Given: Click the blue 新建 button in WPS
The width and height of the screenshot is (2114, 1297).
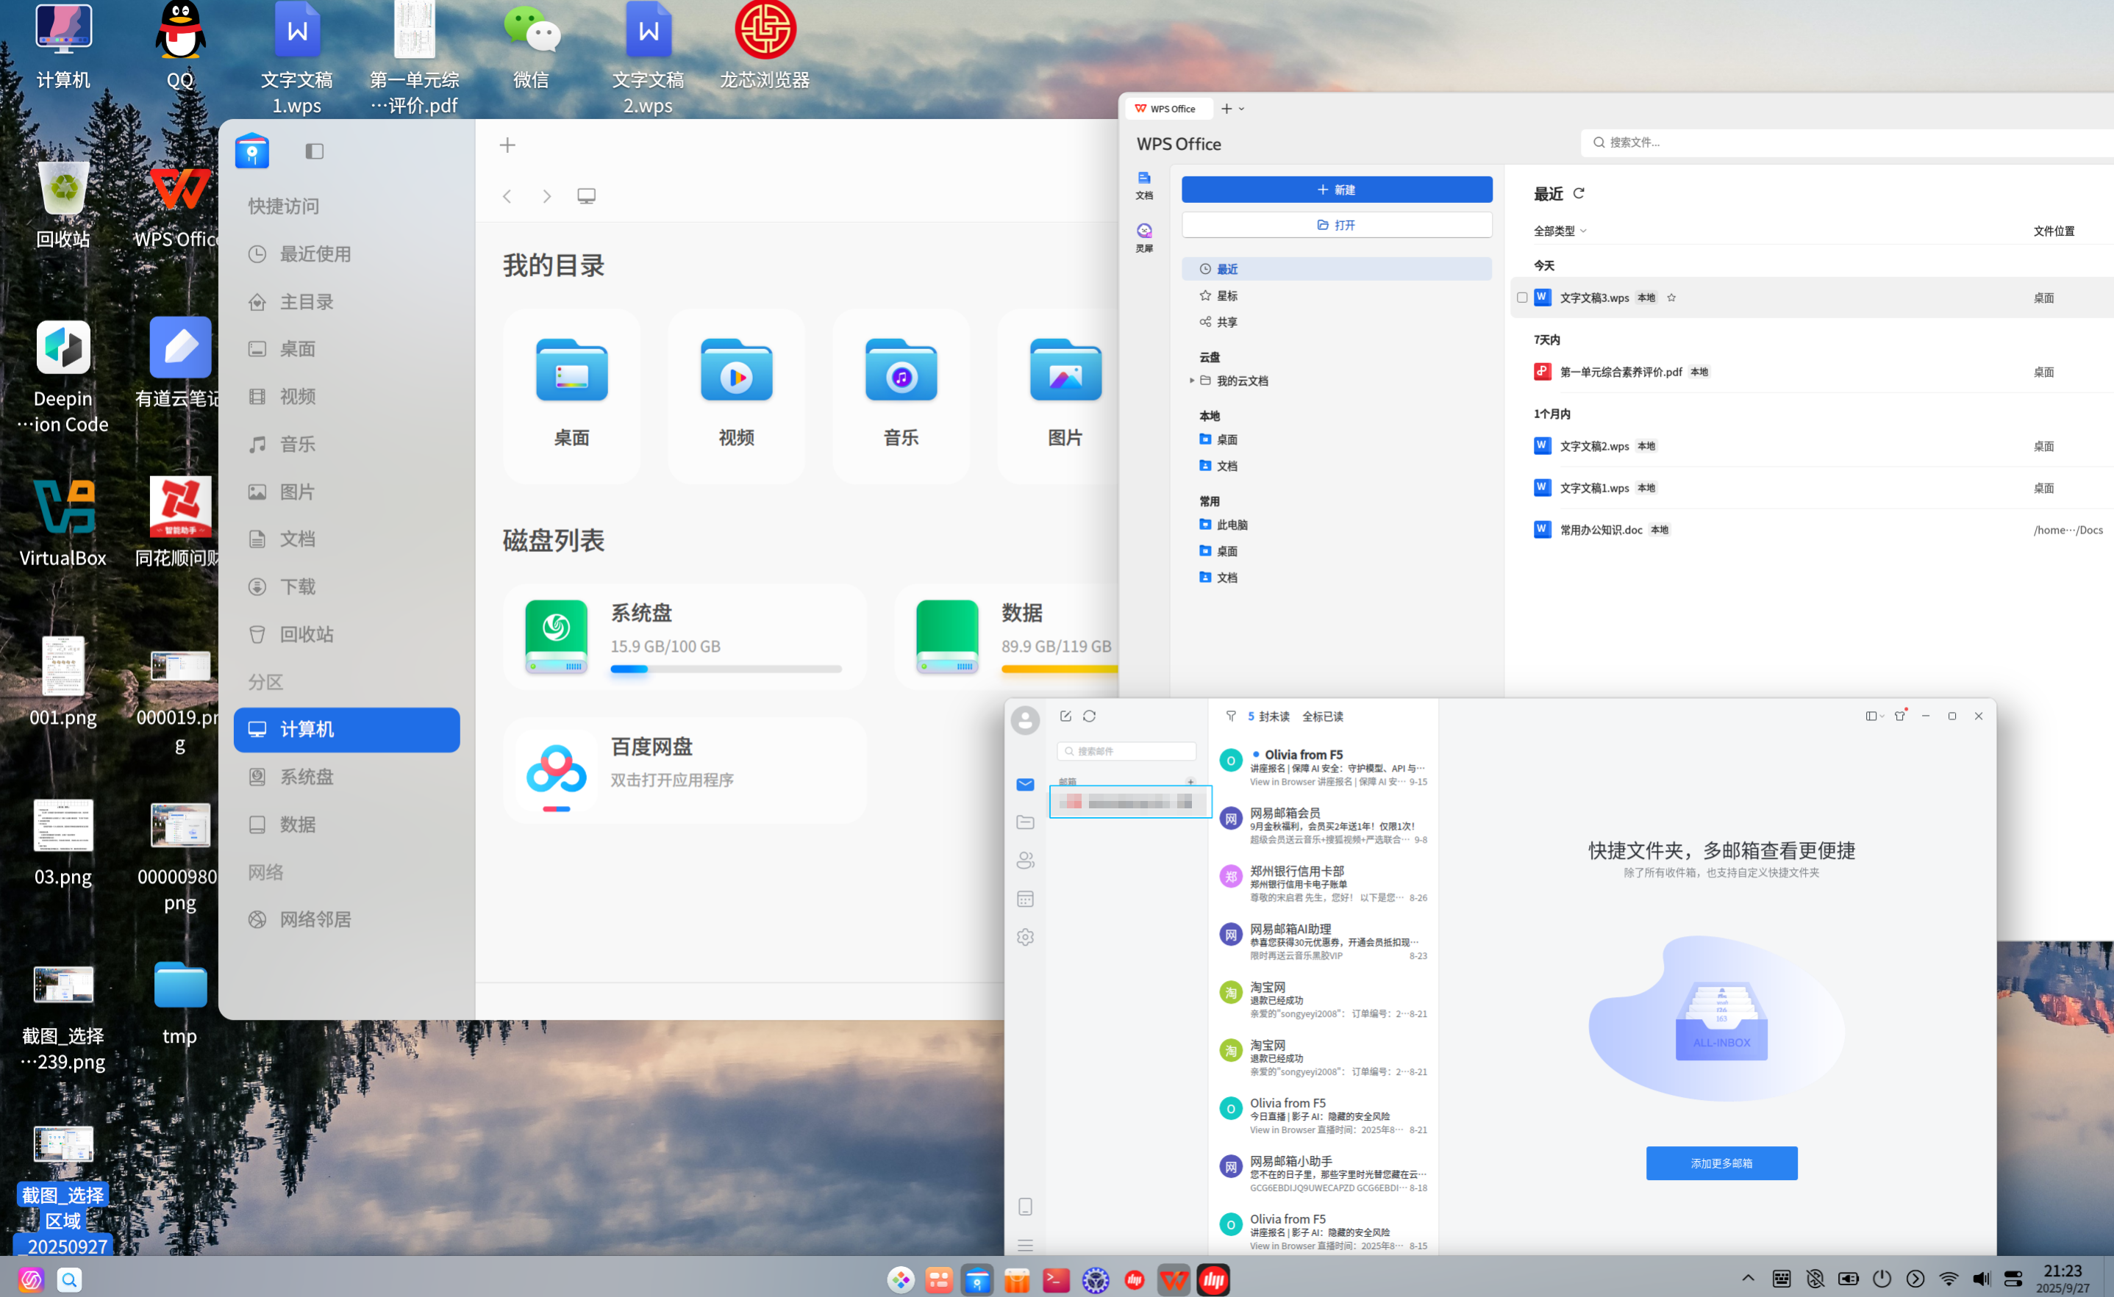Looking at the screenshot, I should coord(1336,190).
